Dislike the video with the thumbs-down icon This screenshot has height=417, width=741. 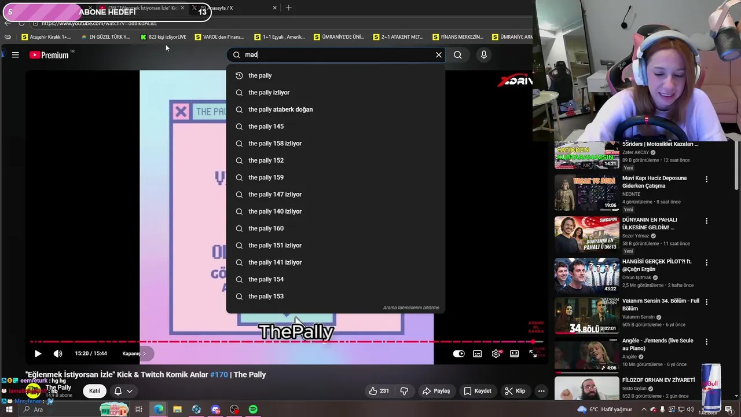(404, 391)
